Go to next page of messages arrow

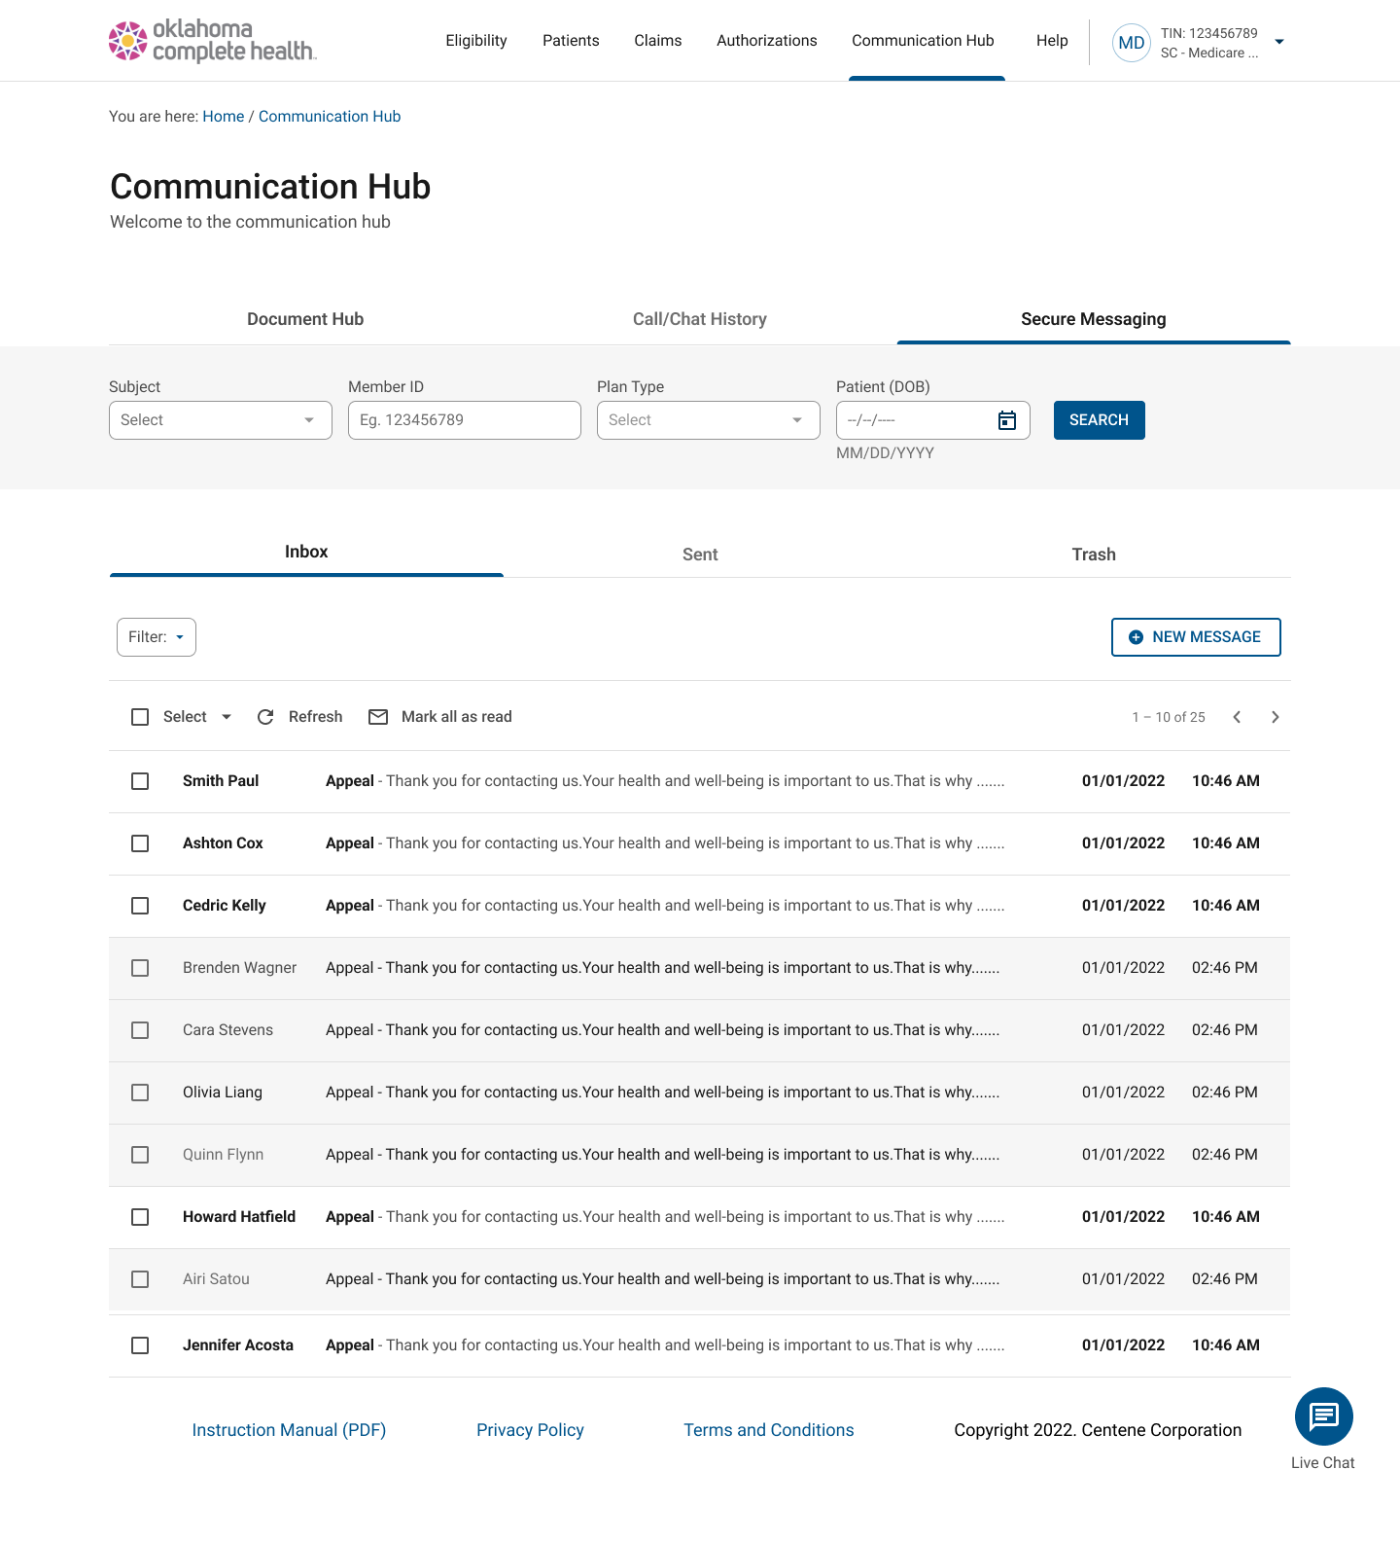[x=1275, y=717]
